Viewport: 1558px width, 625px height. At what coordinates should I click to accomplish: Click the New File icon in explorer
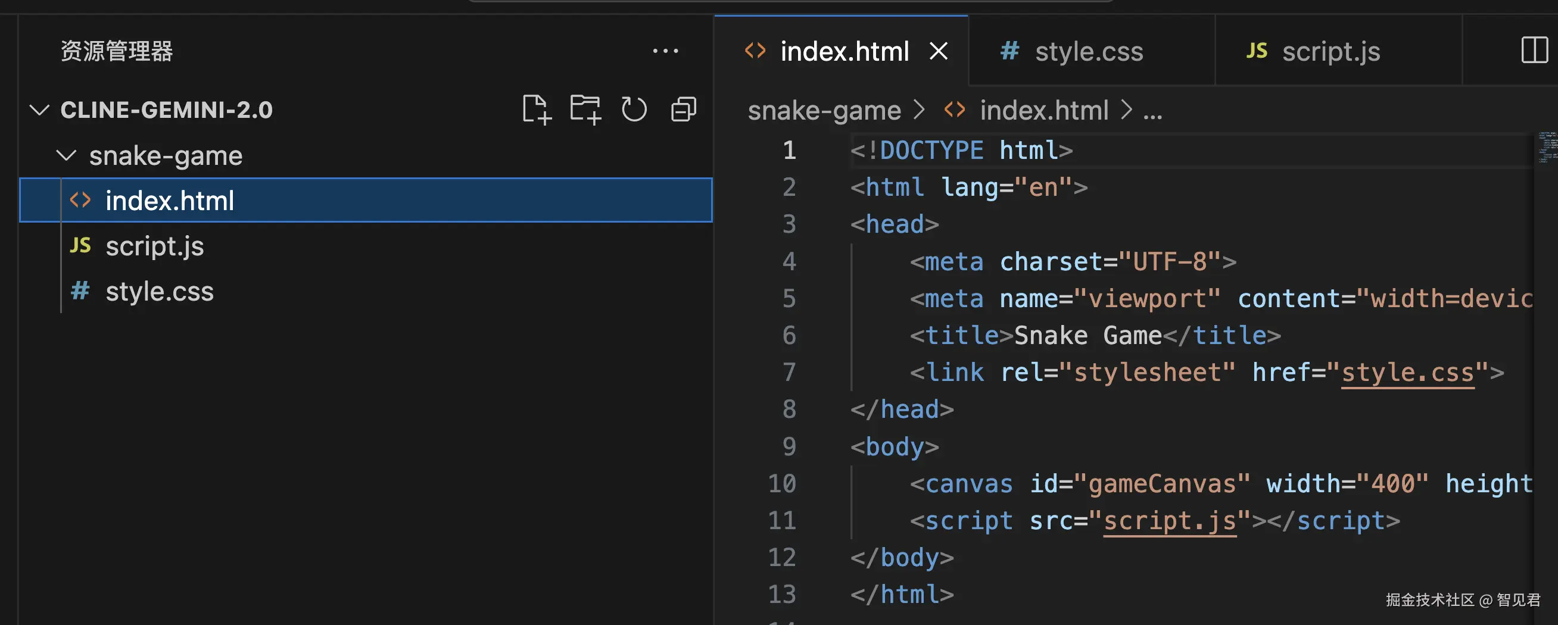pyautogui.click(x=536, y=110)
